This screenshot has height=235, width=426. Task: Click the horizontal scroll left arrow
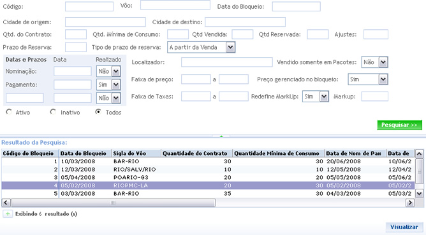(x=6, y=203)
